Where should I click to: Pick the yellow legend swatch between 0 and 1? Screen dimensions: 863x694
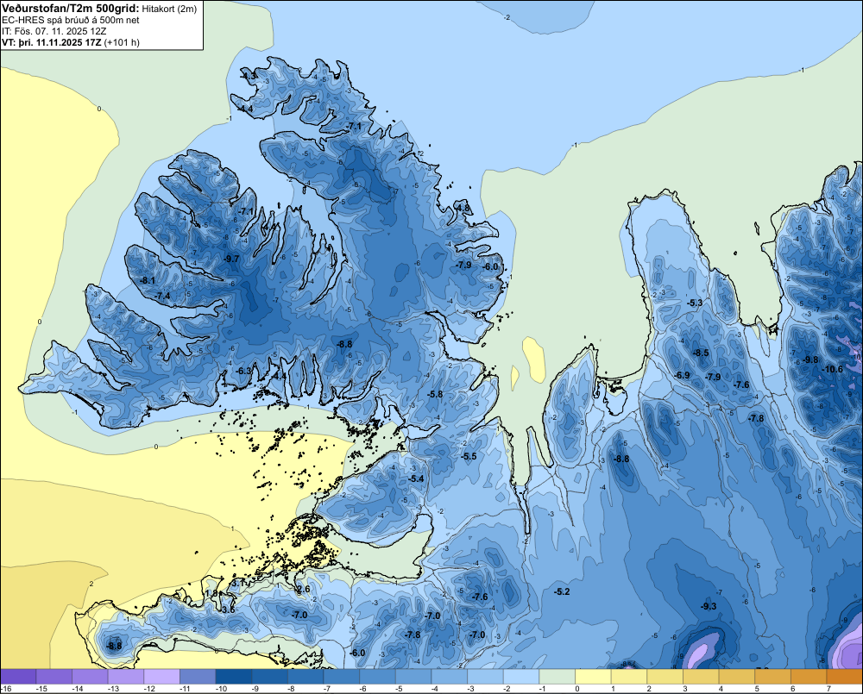click(x=594, y=676)
